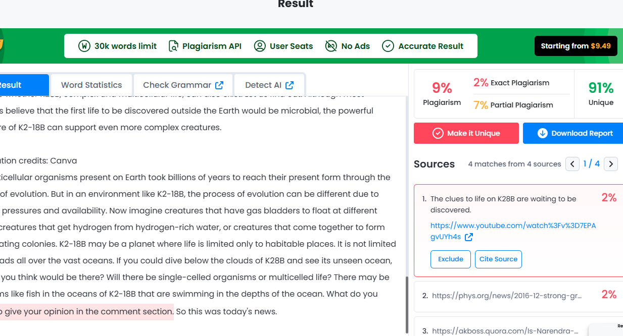
Task: Click the No Ads crossed-out icon
Action: tap(331, 46)
